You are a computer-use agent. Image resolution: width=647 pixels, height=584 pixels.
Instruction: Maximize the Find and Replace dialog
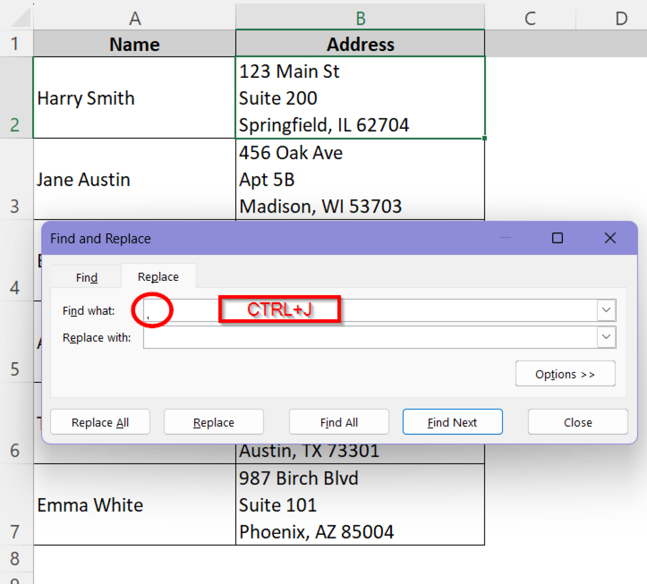[x=557, y=238]
